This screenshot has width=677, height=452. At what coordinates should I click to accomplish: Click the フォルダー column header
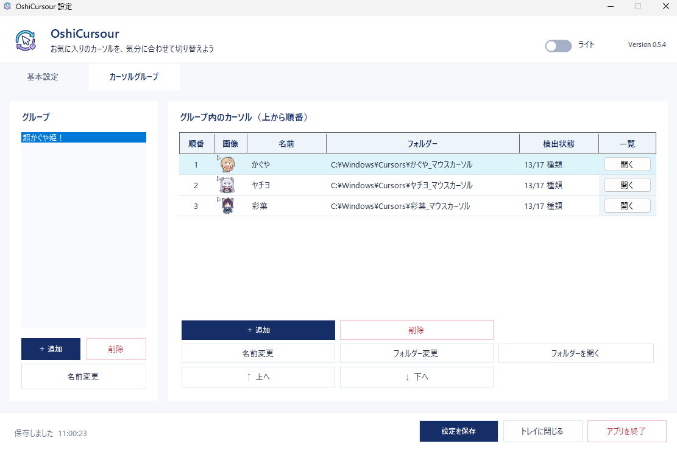423,144
